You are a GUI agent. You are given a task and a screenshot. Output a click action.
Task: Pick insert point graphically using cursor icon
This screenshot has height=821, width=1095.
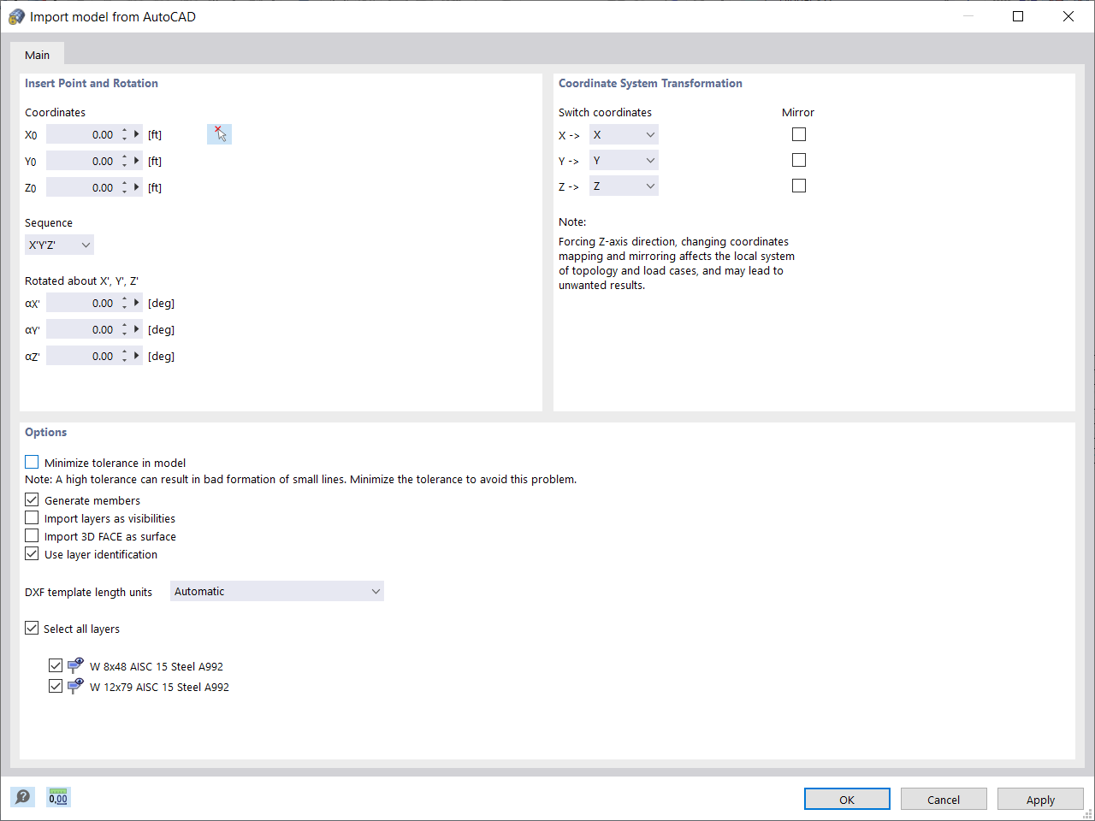[219, 133]
